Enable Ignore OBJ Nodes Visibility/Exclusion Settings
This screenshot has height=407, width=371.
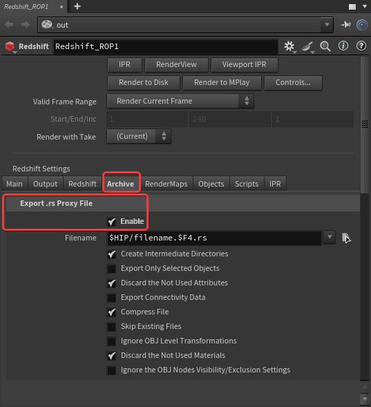tap(112, 370)
